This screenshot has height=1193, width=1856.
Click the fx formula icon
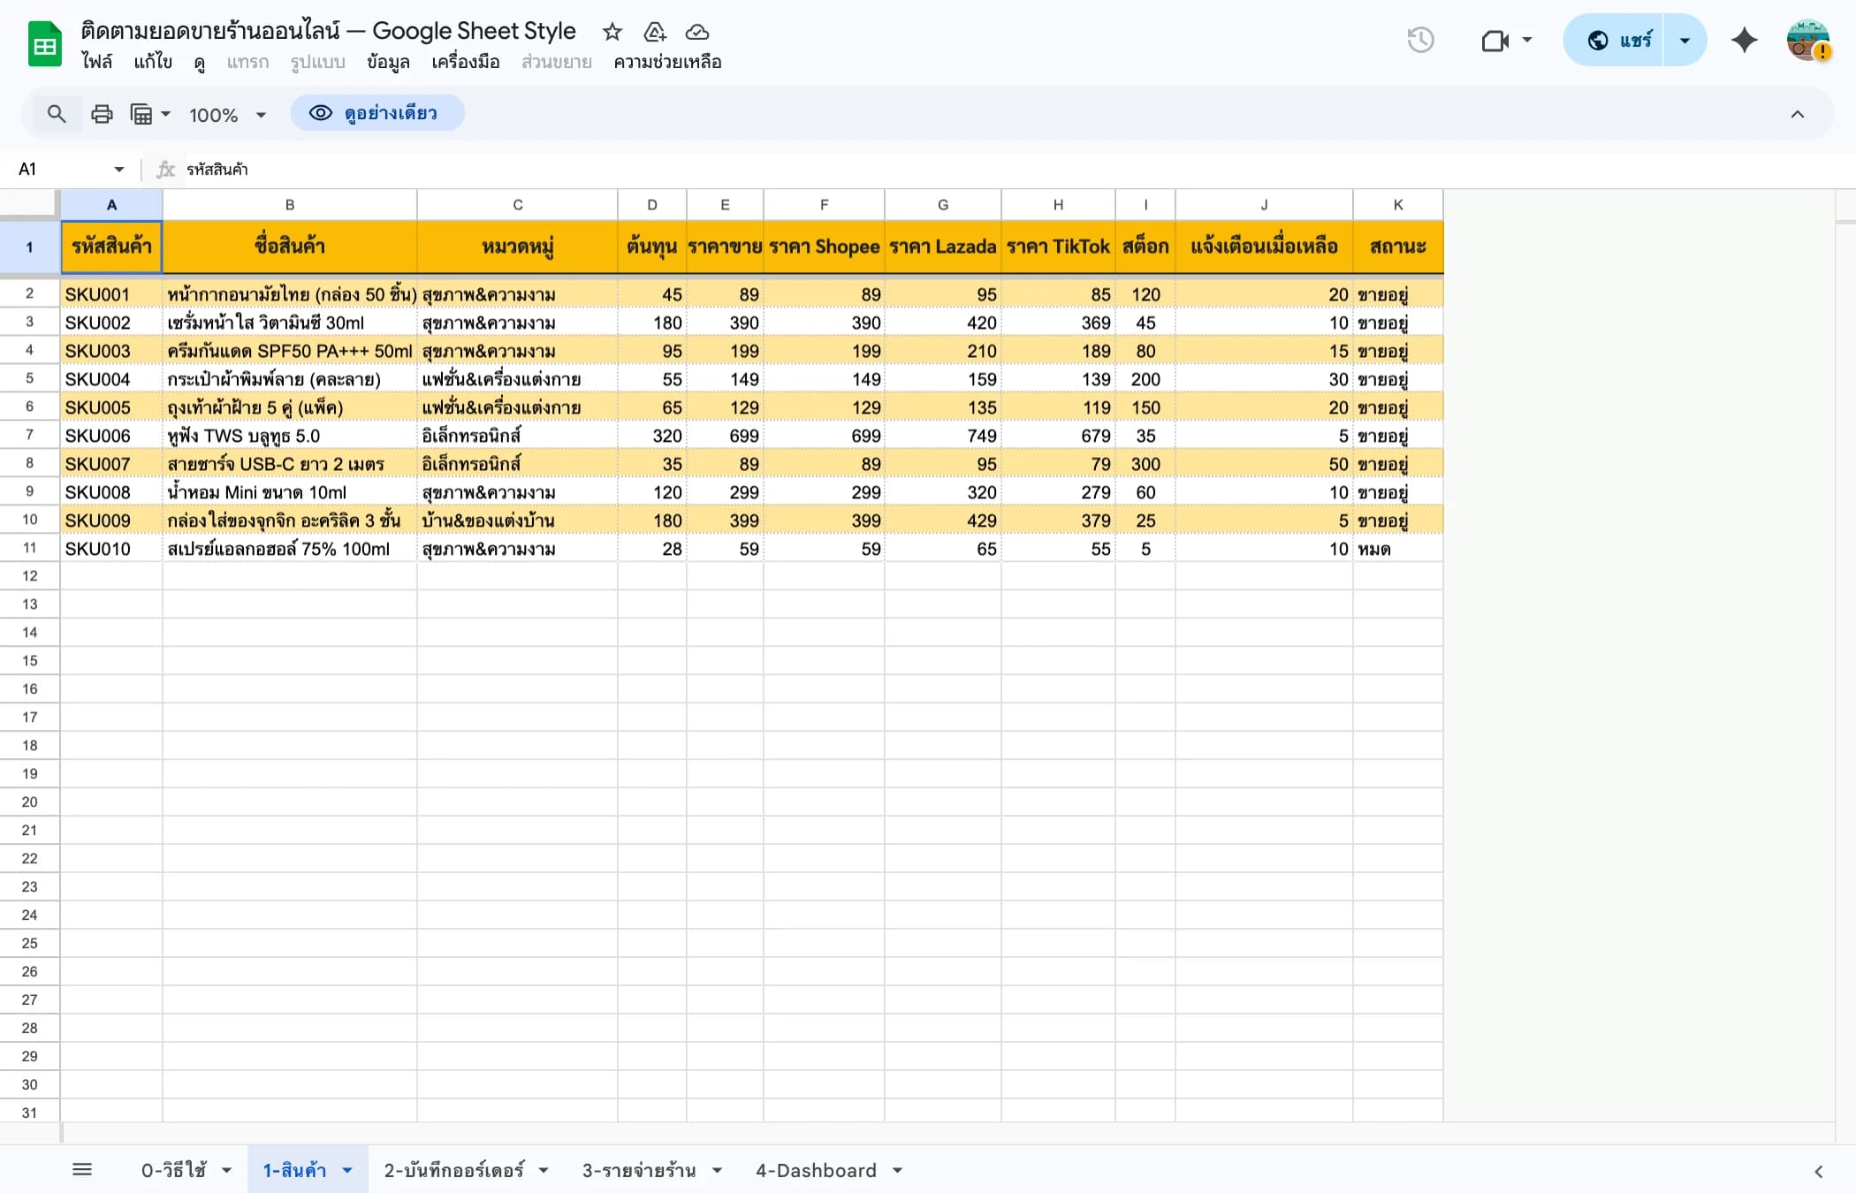[164, 169]
